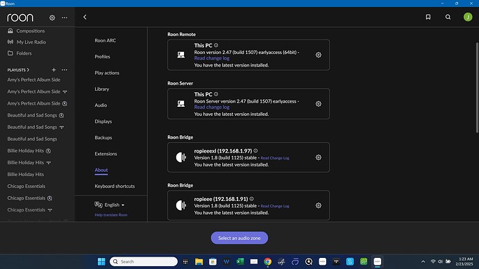Open bookmarks from the top bar
The height and width of the screenshot is (269, 479).
click(428, 17)
